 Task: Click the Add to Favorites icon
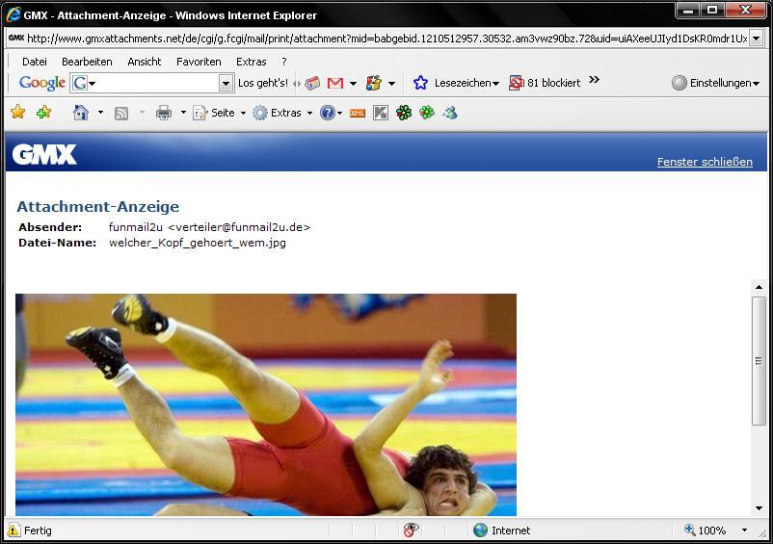click(43, 113)
